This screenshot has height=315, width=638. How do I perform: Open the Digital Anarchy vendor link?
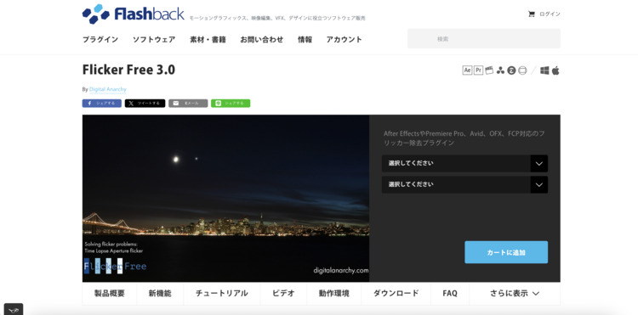pos(108,89)
